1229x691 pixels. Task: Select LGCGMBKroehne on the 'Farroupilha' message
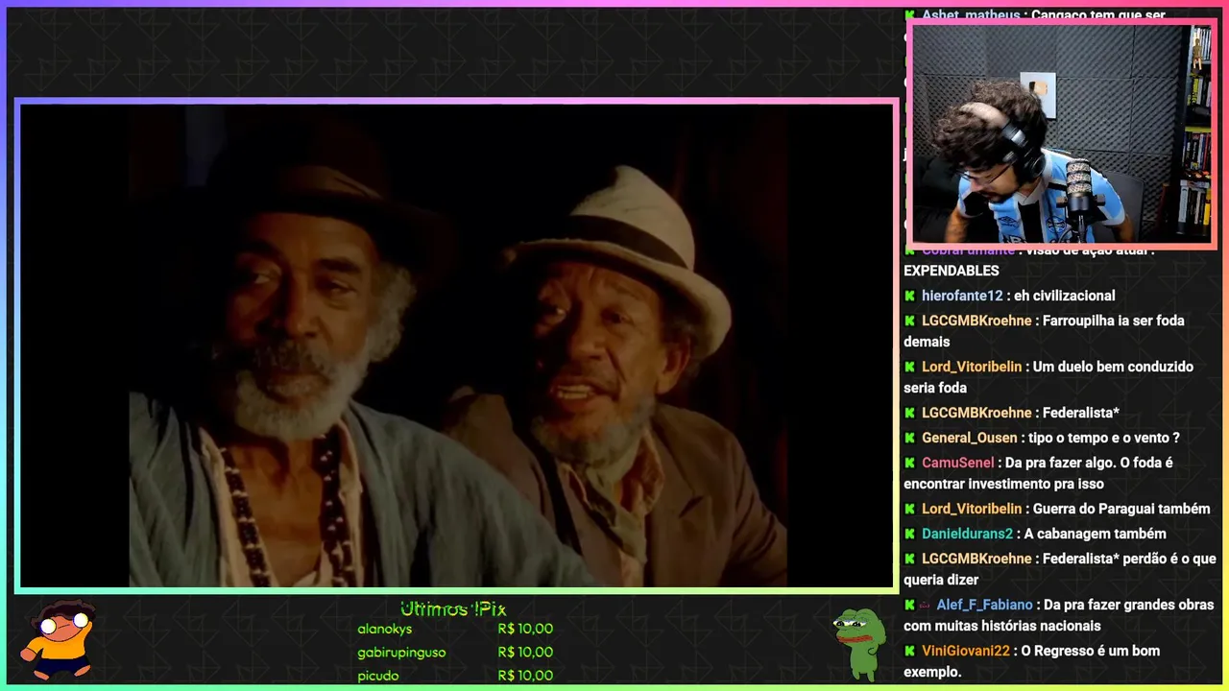click(976, 321)
